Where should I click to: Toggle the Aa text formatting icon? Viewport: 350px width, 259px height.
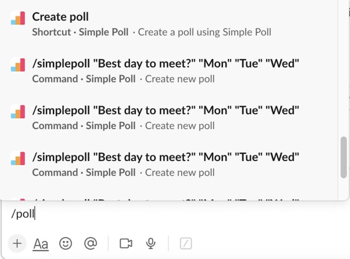41,244
